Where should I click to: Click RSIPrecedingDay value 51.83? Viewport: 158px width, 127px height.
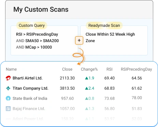137,109
